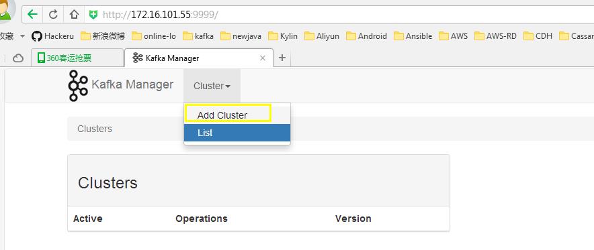Screen dimensions: 594x250
Task: Click the Clusters breadcrumb
Action: (95, 129)
